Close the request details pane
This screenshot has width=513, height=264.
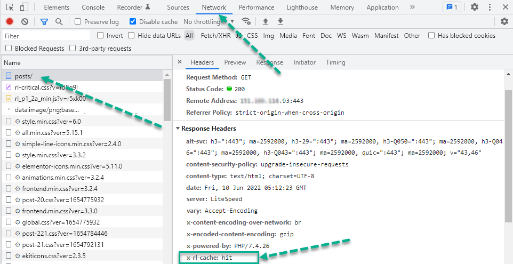point(179,62)
